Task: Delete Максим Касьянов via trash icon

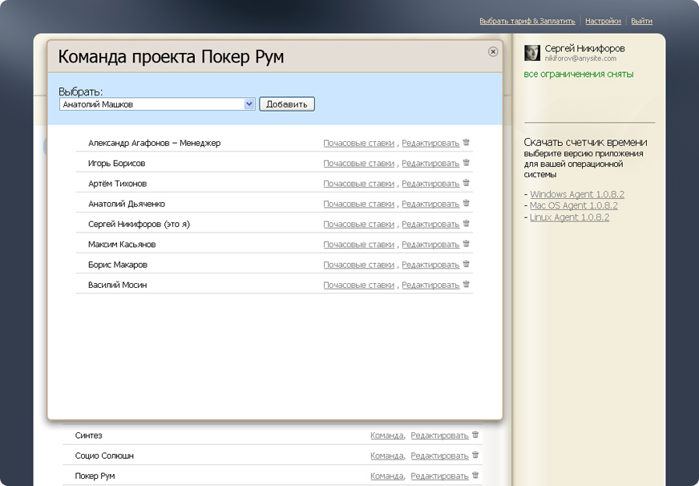Action: click(x=467, y=245)
